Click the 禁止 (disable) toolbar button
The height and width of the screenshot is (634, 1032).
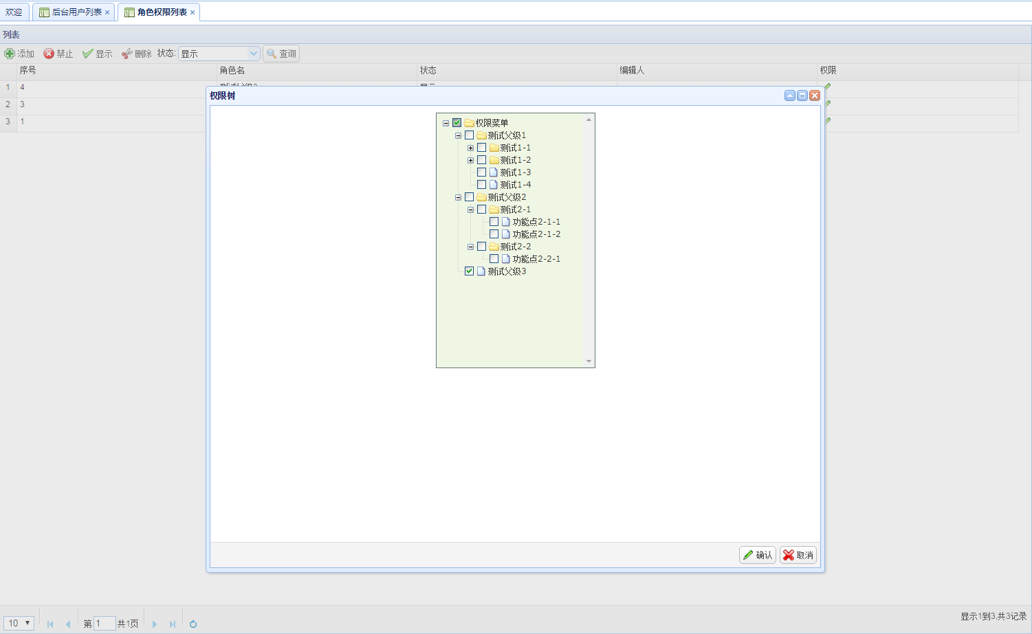tap(58, 54)
